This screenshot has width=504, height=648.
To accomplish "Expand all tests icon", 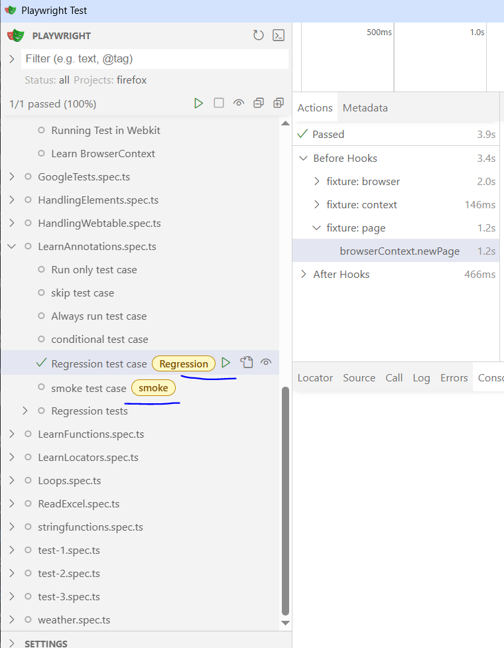I will pyautogui.click(x=279, y=103).
